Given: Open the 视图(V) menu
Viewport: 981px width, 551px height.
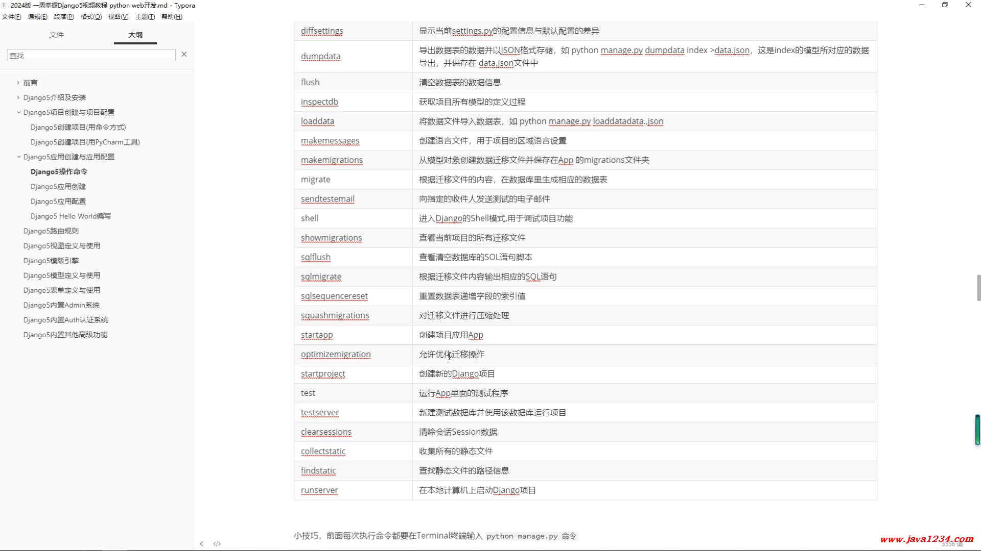Looking at the screenshot, I should point(118,17).
